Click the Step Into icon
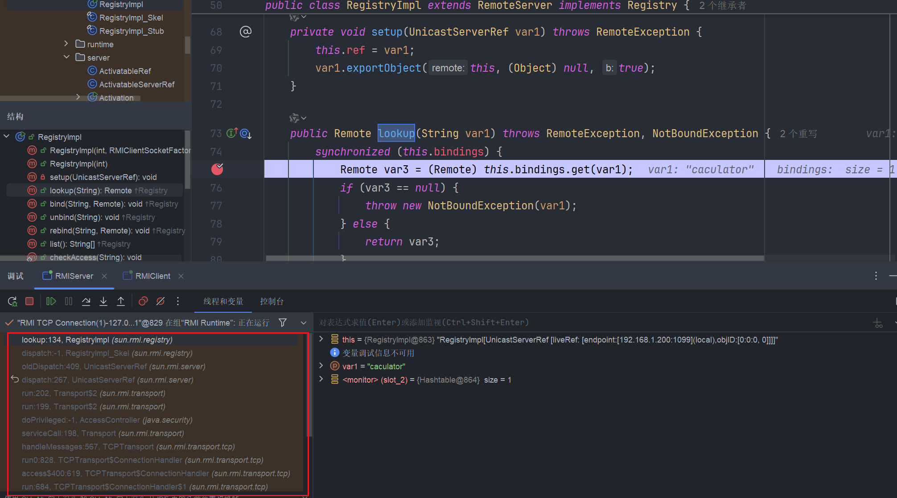This screenshot has height=498, width=897. pos(103,302)
